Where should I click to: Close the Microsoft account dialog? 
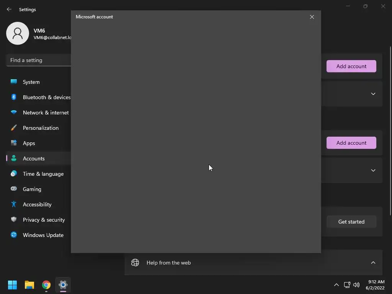point(312,17)
